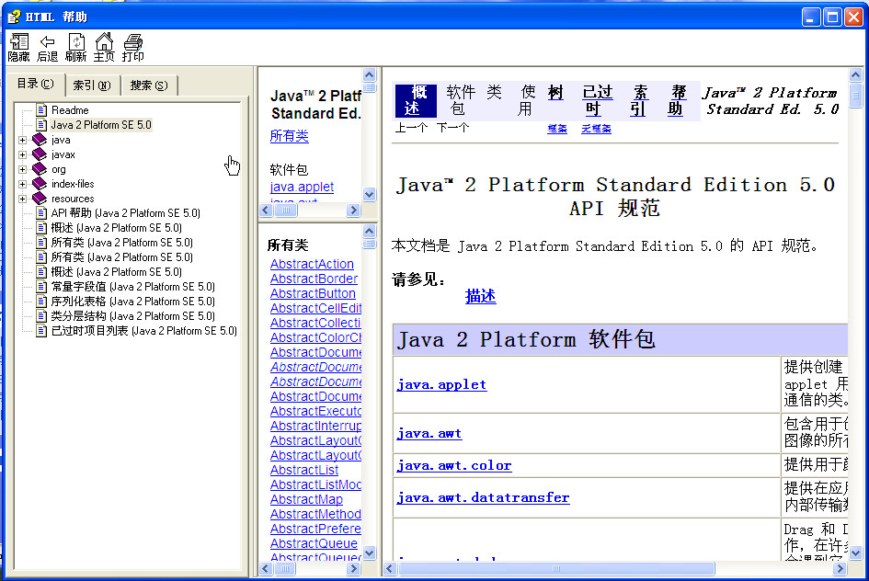This screenshot has width=869, height=581.
Task: Click the 打印 (Print) toolbar icon
Action: coord(133,42)
